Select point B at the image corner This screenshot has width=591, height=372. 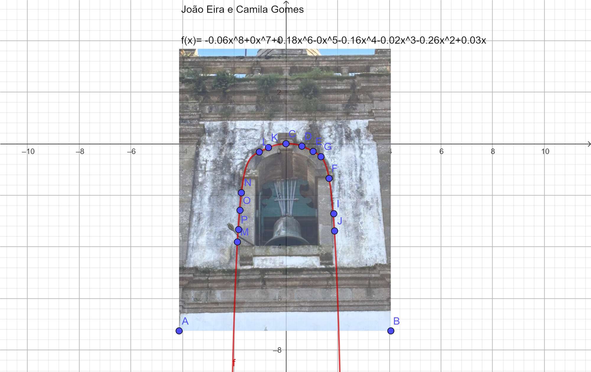pos(391,331)
